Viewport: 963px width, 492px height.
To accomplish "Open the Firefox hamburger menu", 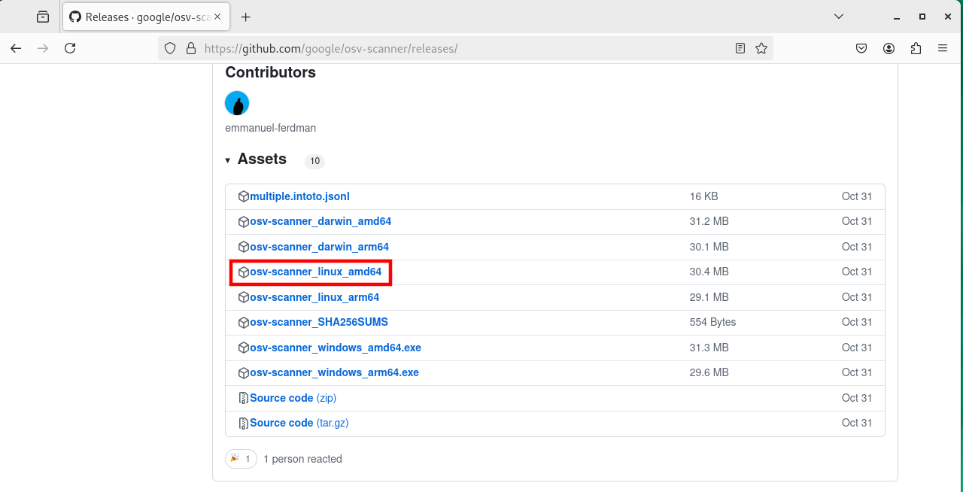I will [943, 48].
